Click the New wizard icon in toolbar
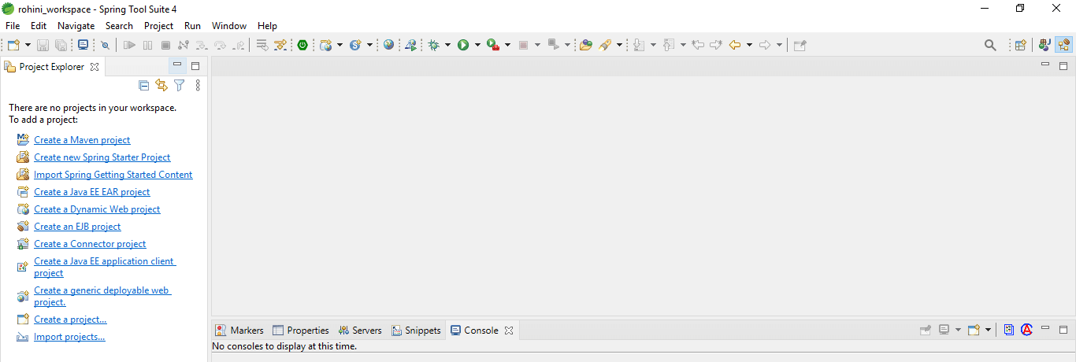Image resolution: width=1076 pixels, height=362 pixels. click(x=13, y=46)
